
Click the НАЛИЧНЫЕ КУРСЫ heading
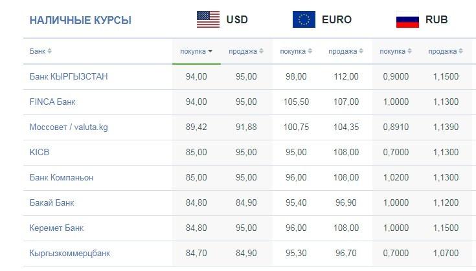click(x=80, y=20)
